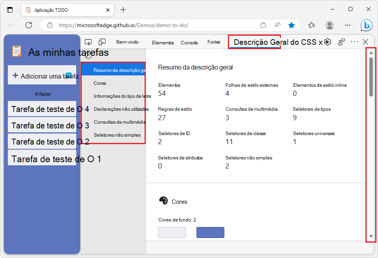Toggle the device emulation mode
This screenshot has width=378, height=258.
(102, 41)
